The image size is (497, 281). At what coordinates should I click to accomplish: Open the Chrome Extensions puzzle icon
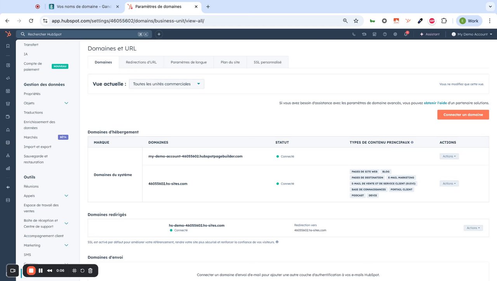point(444,21)
